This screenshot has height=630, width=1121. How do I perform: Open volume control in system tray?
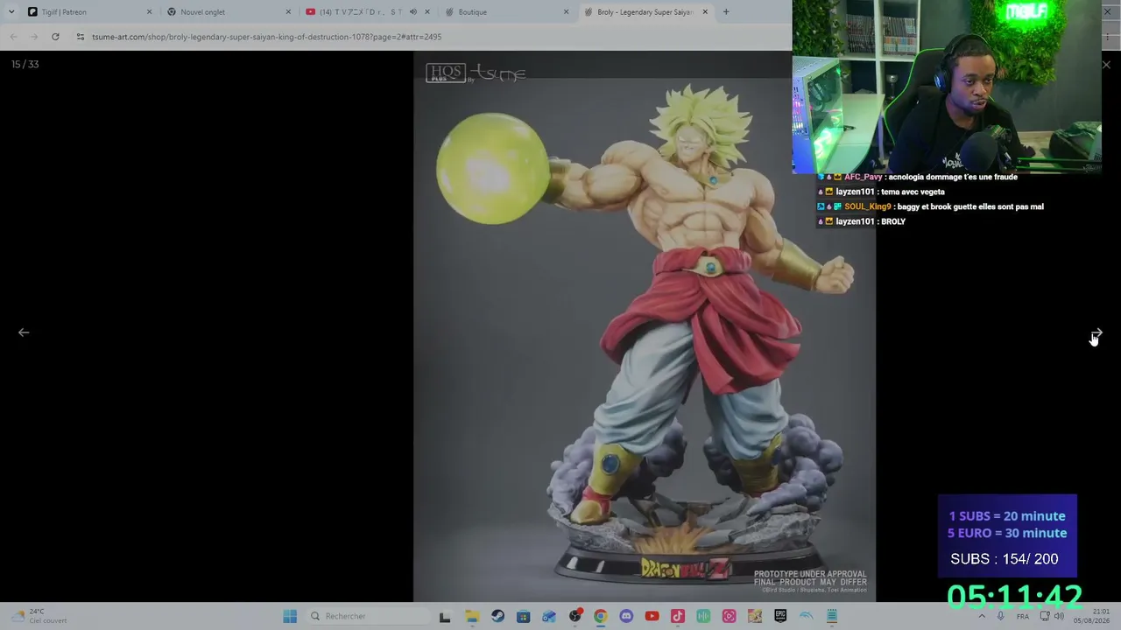1059,616
